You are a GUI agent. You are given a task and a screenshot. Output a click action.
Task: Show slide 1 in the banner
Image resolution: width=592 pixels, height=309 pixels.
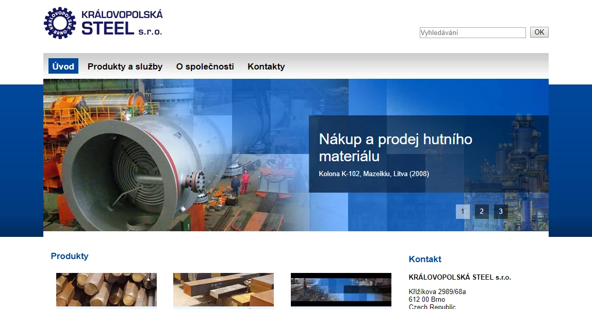(x=463, y=211)
